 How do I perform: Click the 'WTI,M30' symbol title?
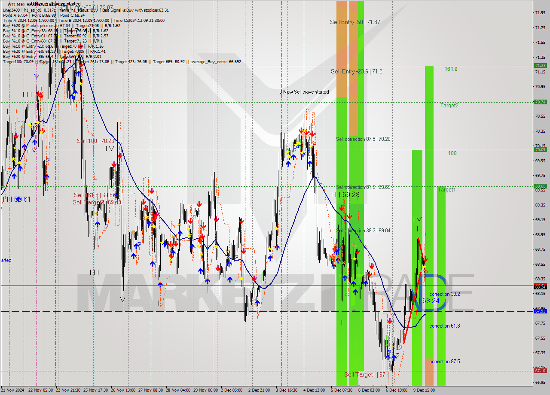point(17,4)
